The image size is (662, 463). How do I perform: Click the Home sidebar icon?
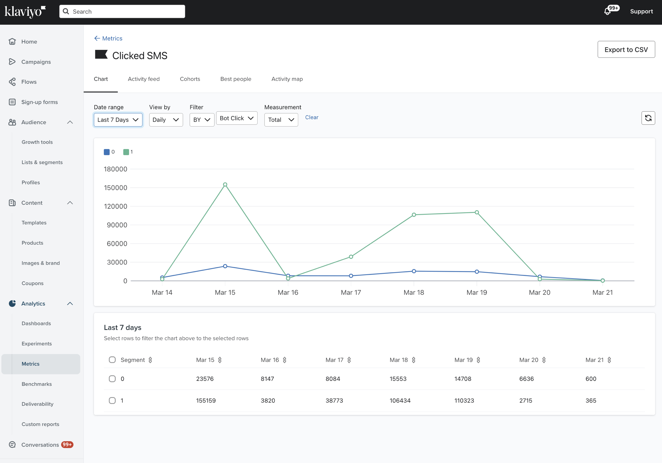[x=13, y=41]
